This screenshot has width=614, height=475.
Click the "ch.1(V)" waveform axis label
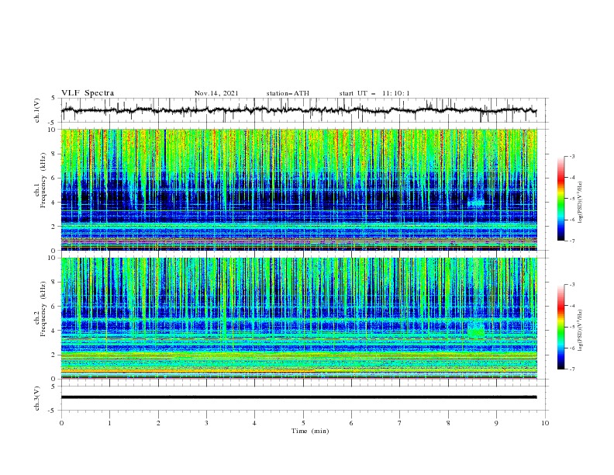point(37,110)
